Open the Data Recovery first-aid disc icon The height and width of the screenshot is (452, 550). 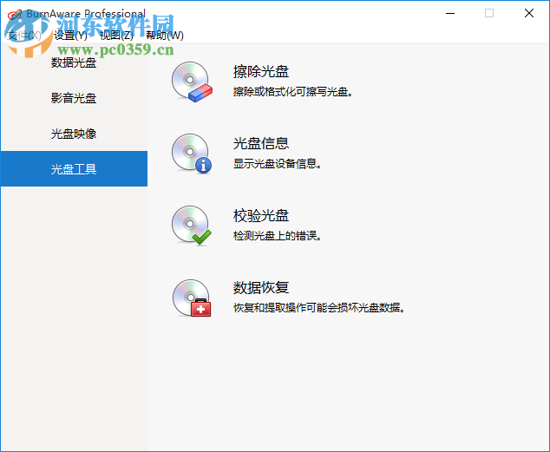(192, 298)
